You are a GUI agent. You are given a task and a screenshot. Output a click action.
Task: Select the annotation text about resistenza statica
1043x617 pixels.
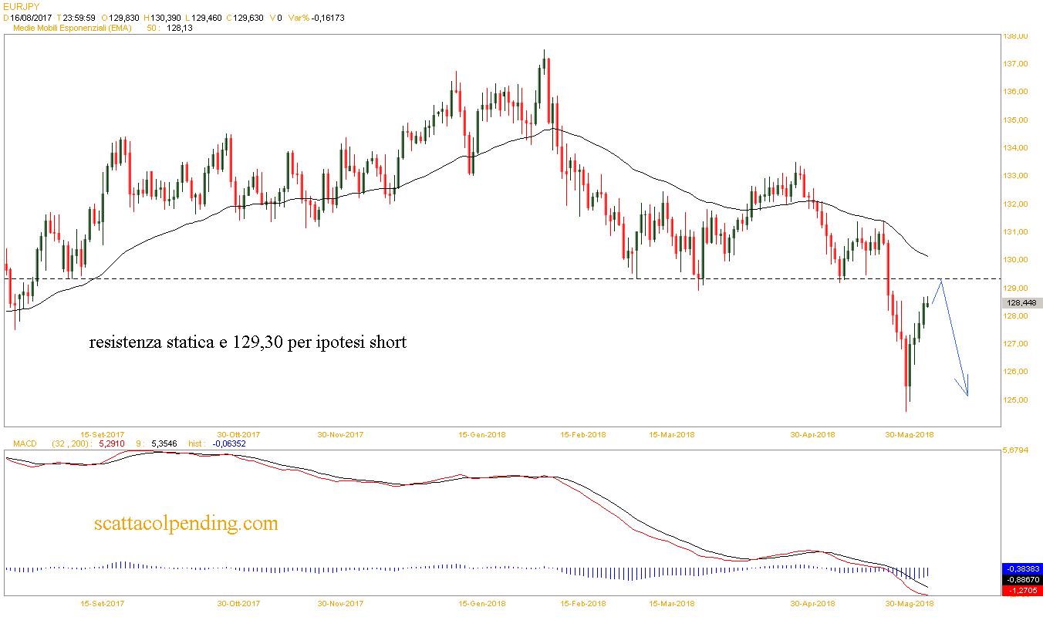click(248, 342)
